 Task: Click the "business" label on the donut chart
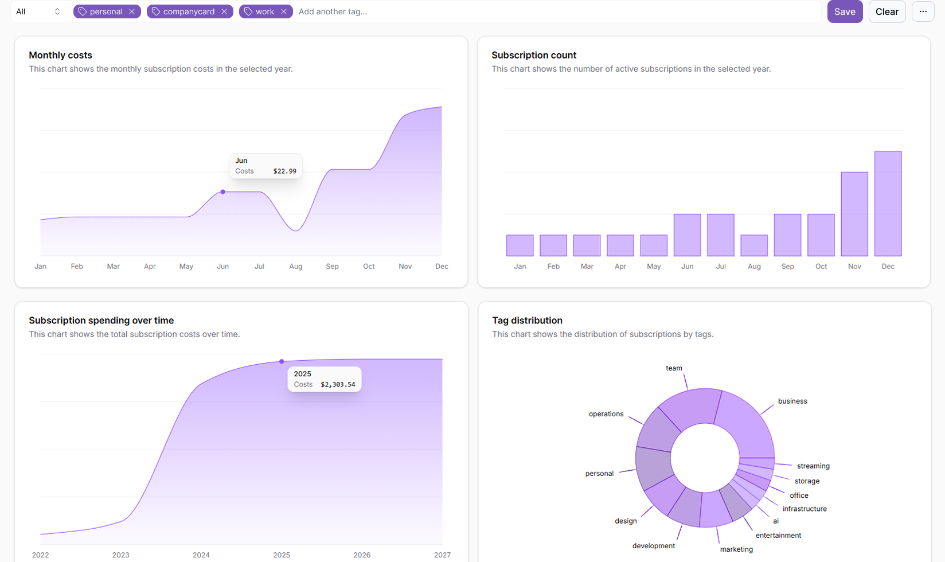point(792,401)
